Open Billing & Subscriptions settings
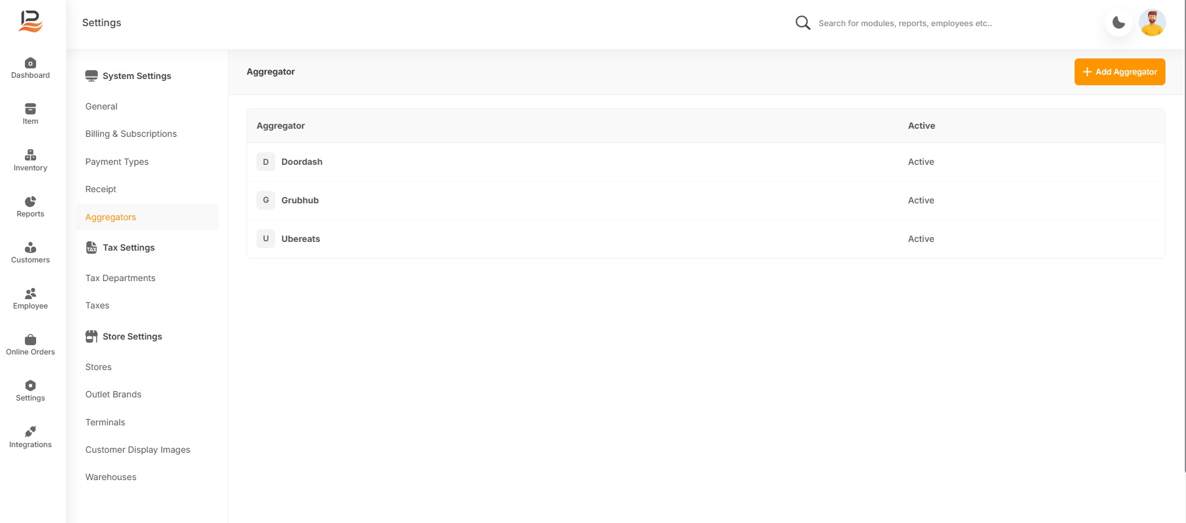 131,134
